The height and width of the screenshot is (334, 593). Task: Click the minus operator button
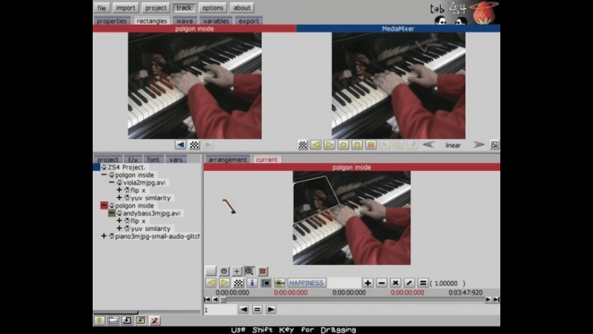pyautogui.click(x=382, y=283)
